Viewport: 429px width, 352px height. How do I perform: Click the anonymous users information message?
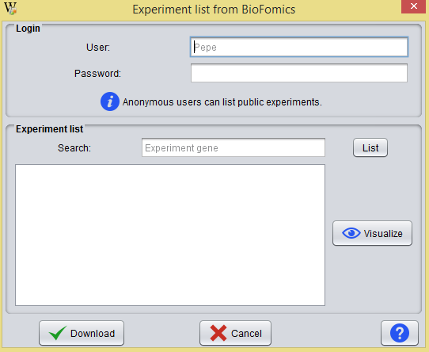(x=222, y=102)
